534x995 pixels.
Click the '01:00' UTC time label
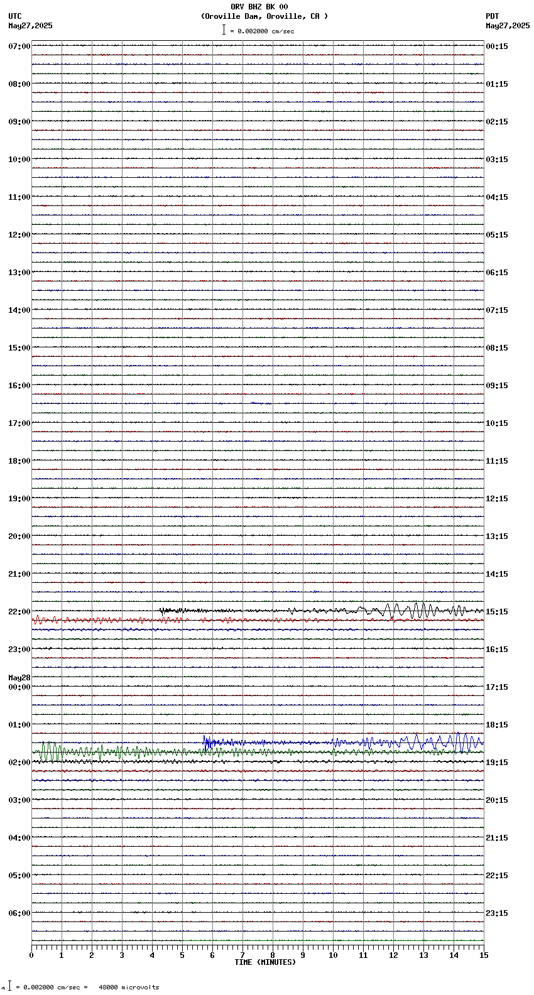coord(19,725)
